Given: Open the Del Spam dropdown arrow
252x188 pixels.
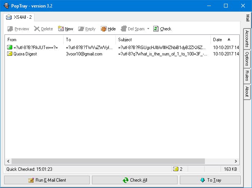Looking at the screenshot, I should point(148,29).
